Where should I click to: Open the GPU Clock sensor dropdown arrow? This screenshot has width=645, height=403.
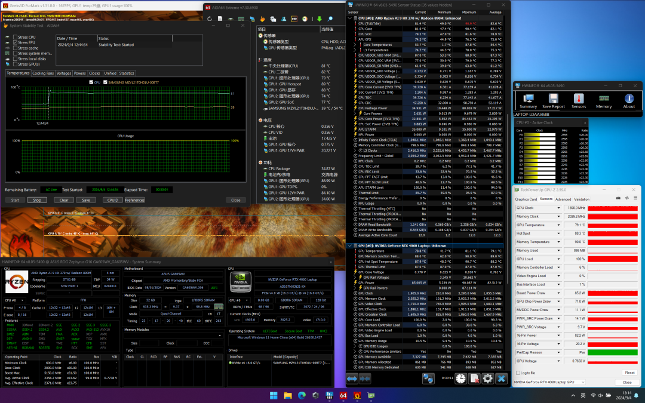click(560, 208)
